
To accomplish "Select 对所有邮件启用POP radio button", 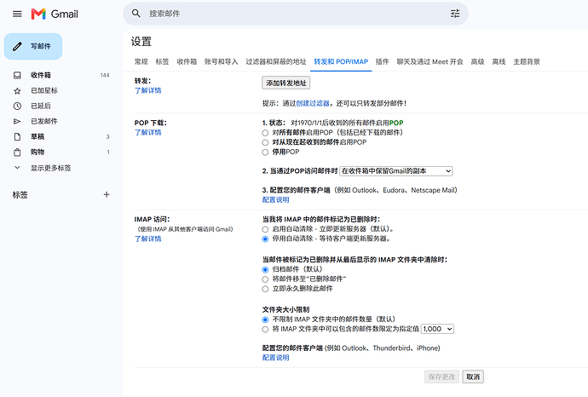I will (x=265, y=133).
